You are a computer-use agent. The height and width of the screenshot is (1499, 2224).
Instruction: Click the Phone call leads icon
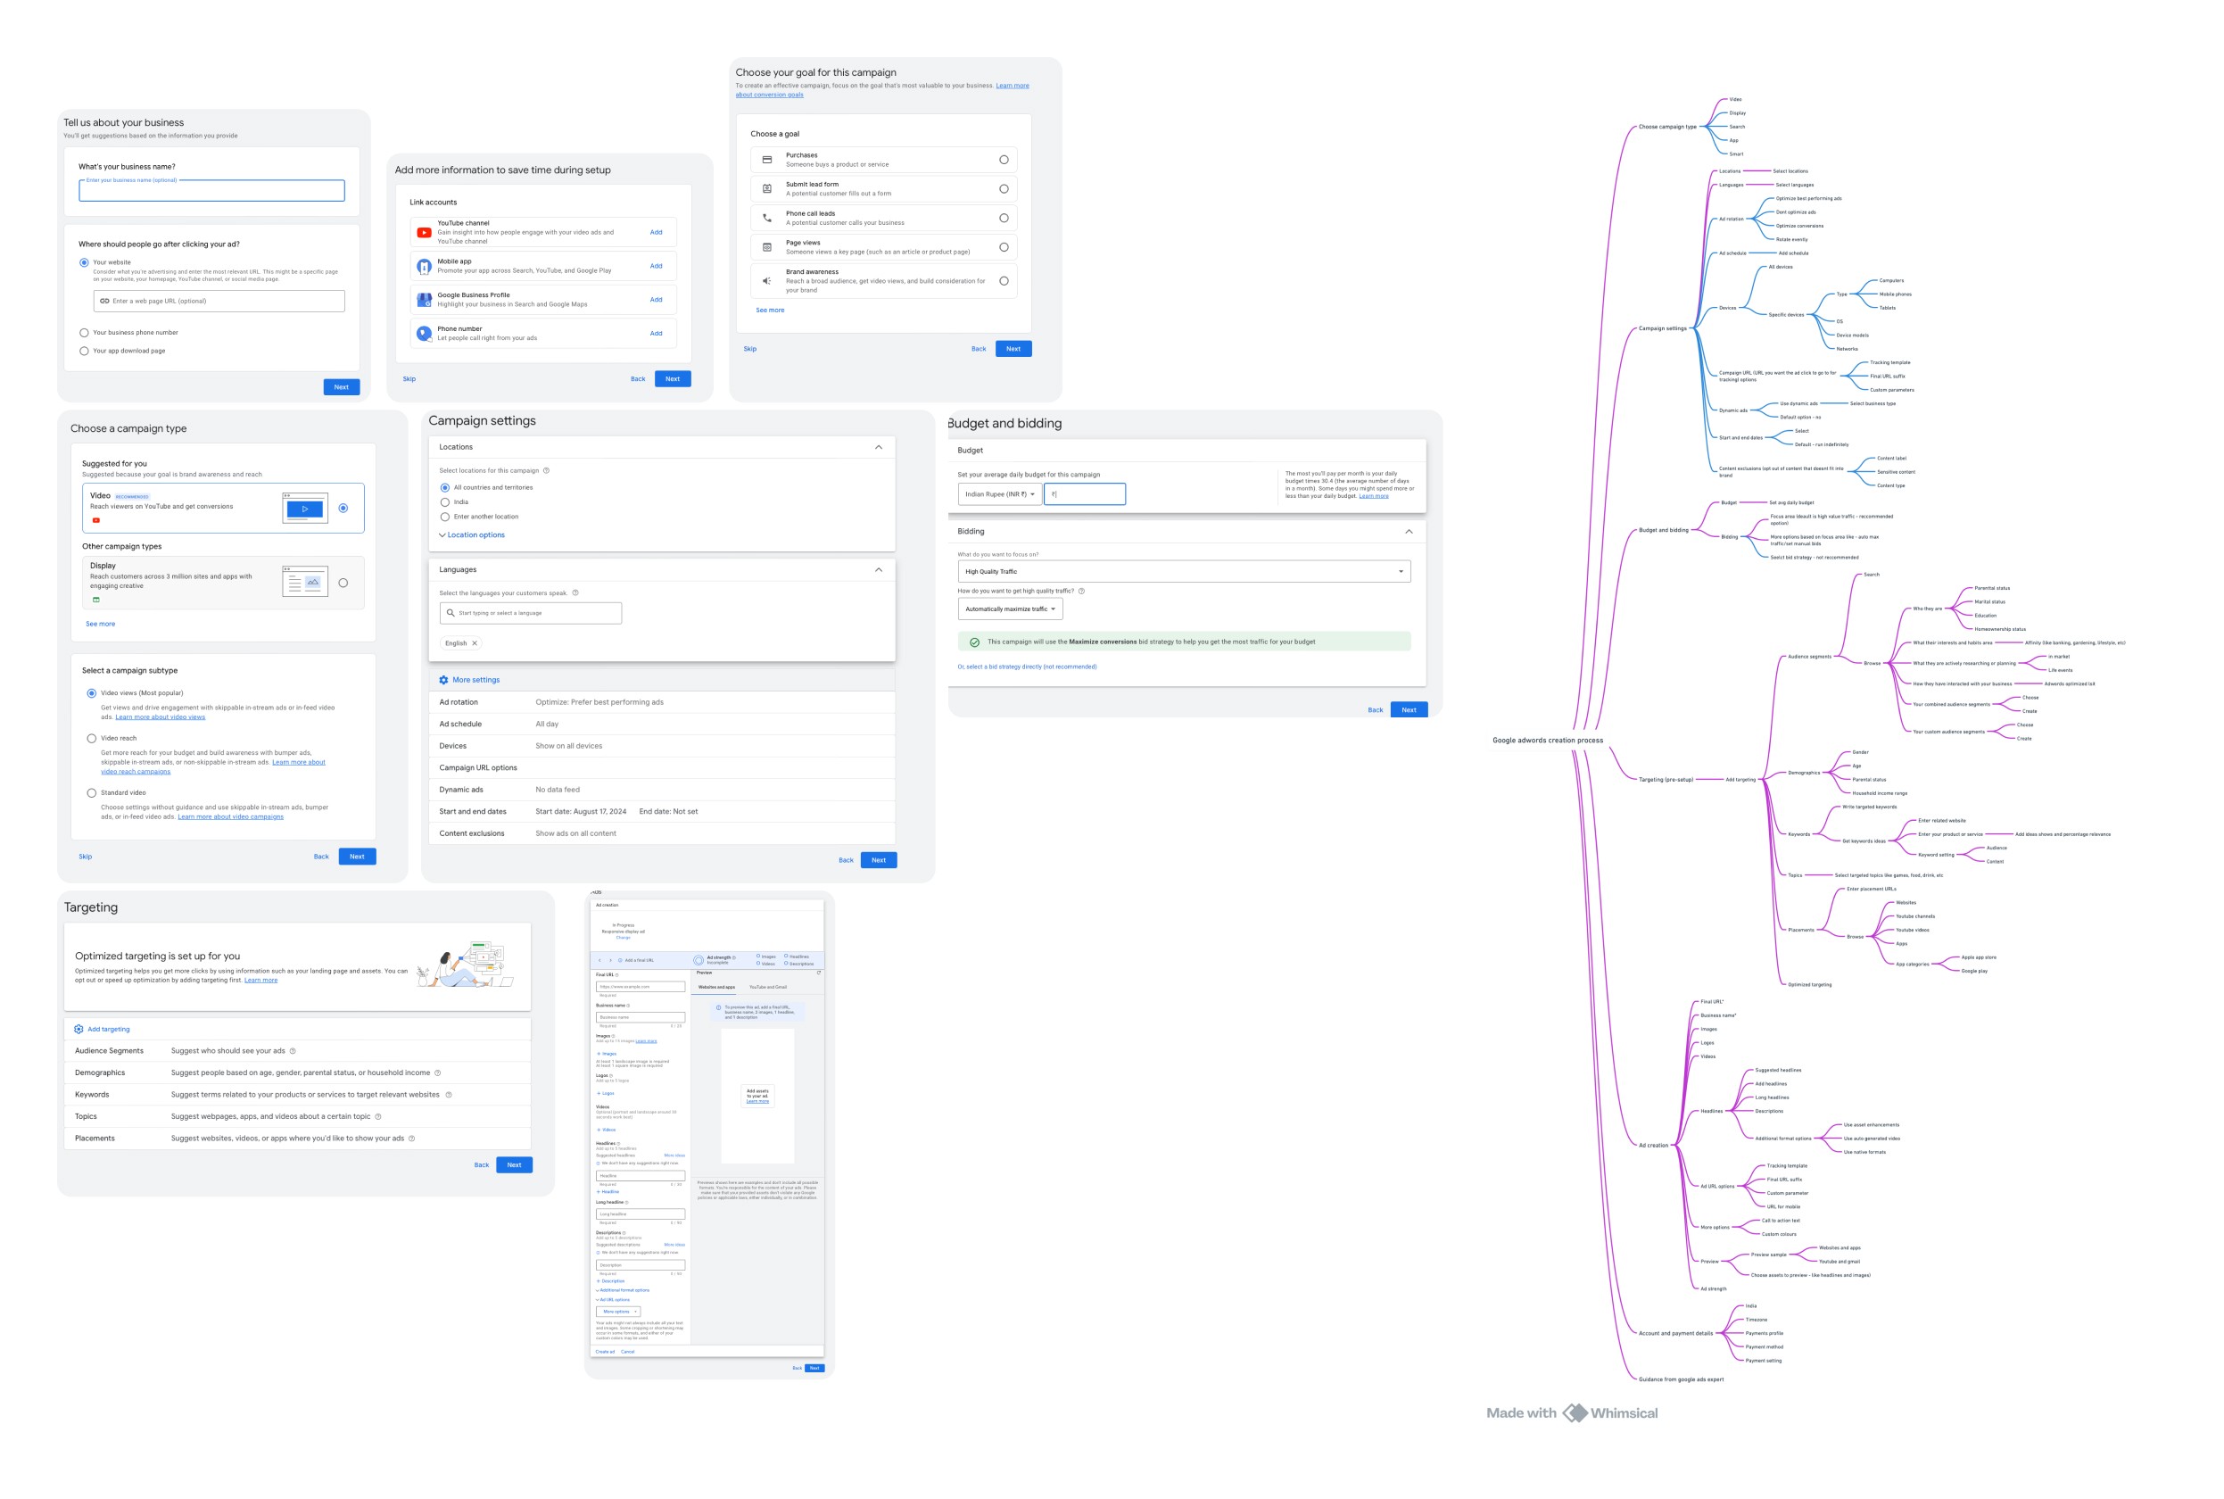(766, 218)
